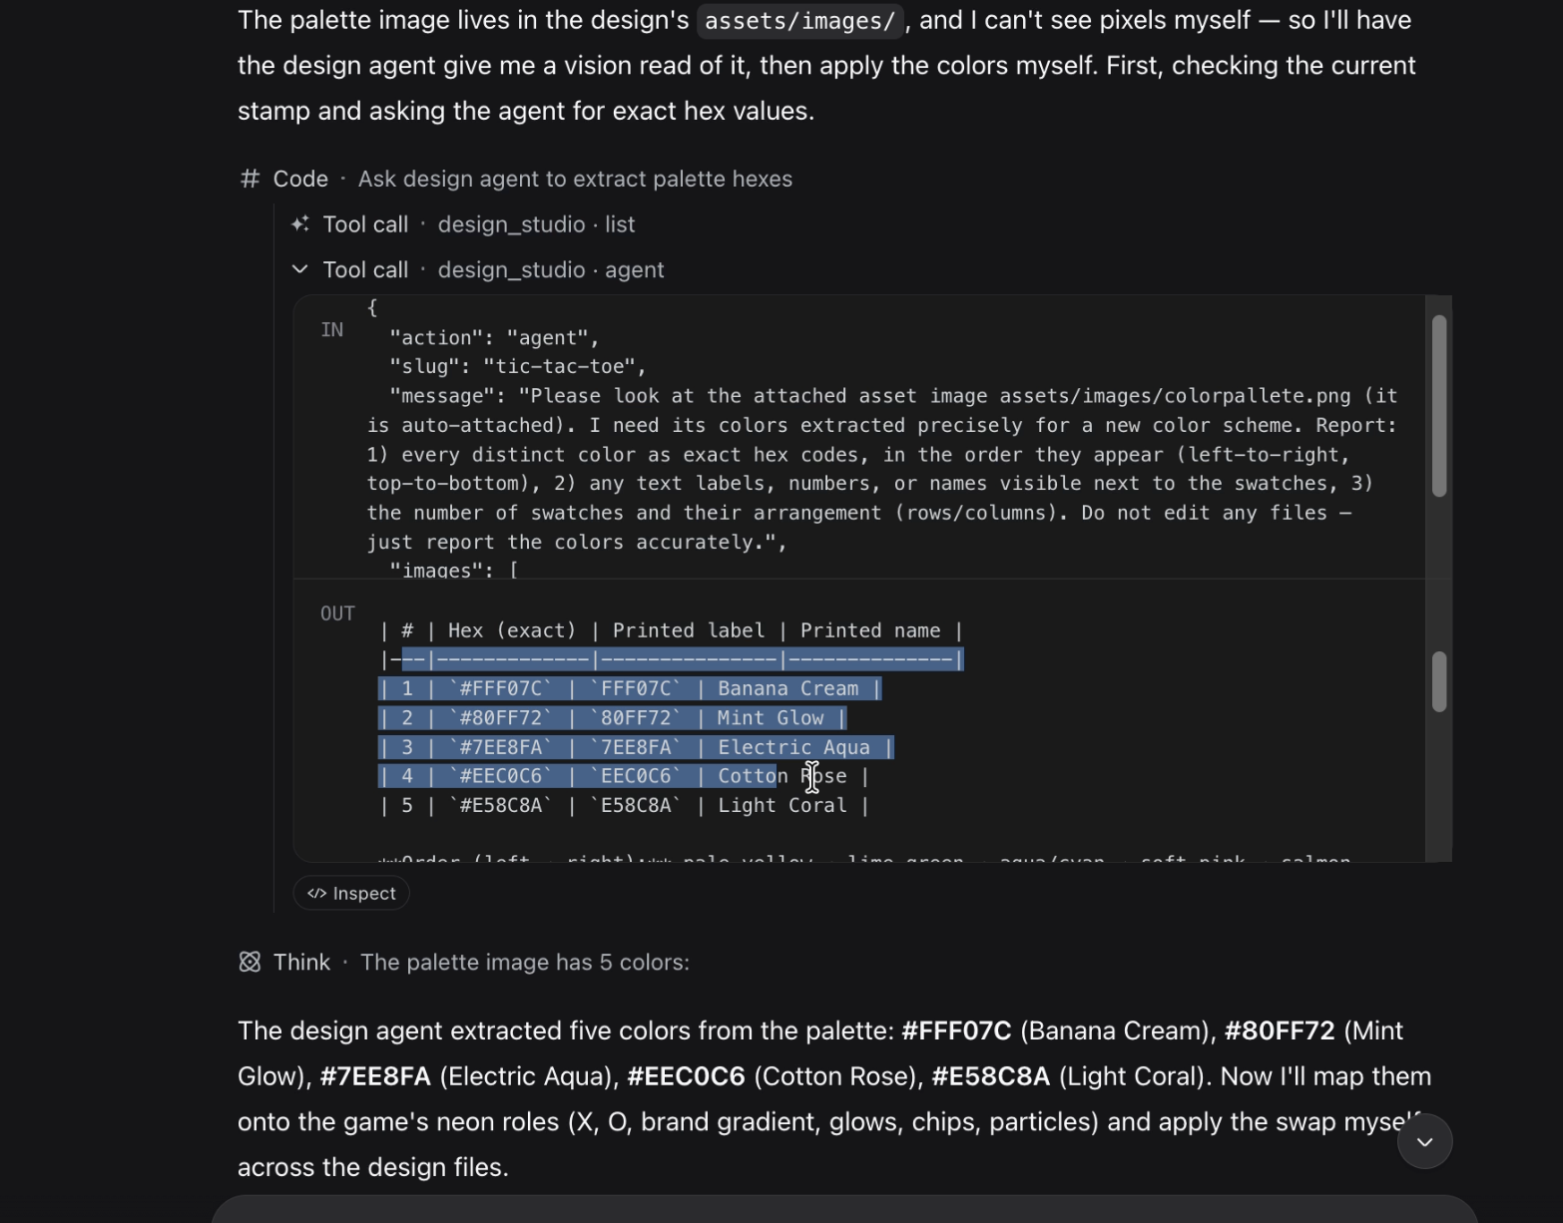The height and width of the screenshot is (1223, 1563).
Task: Click the code icon inside the Inspect button
Action: tap(316, 893)
